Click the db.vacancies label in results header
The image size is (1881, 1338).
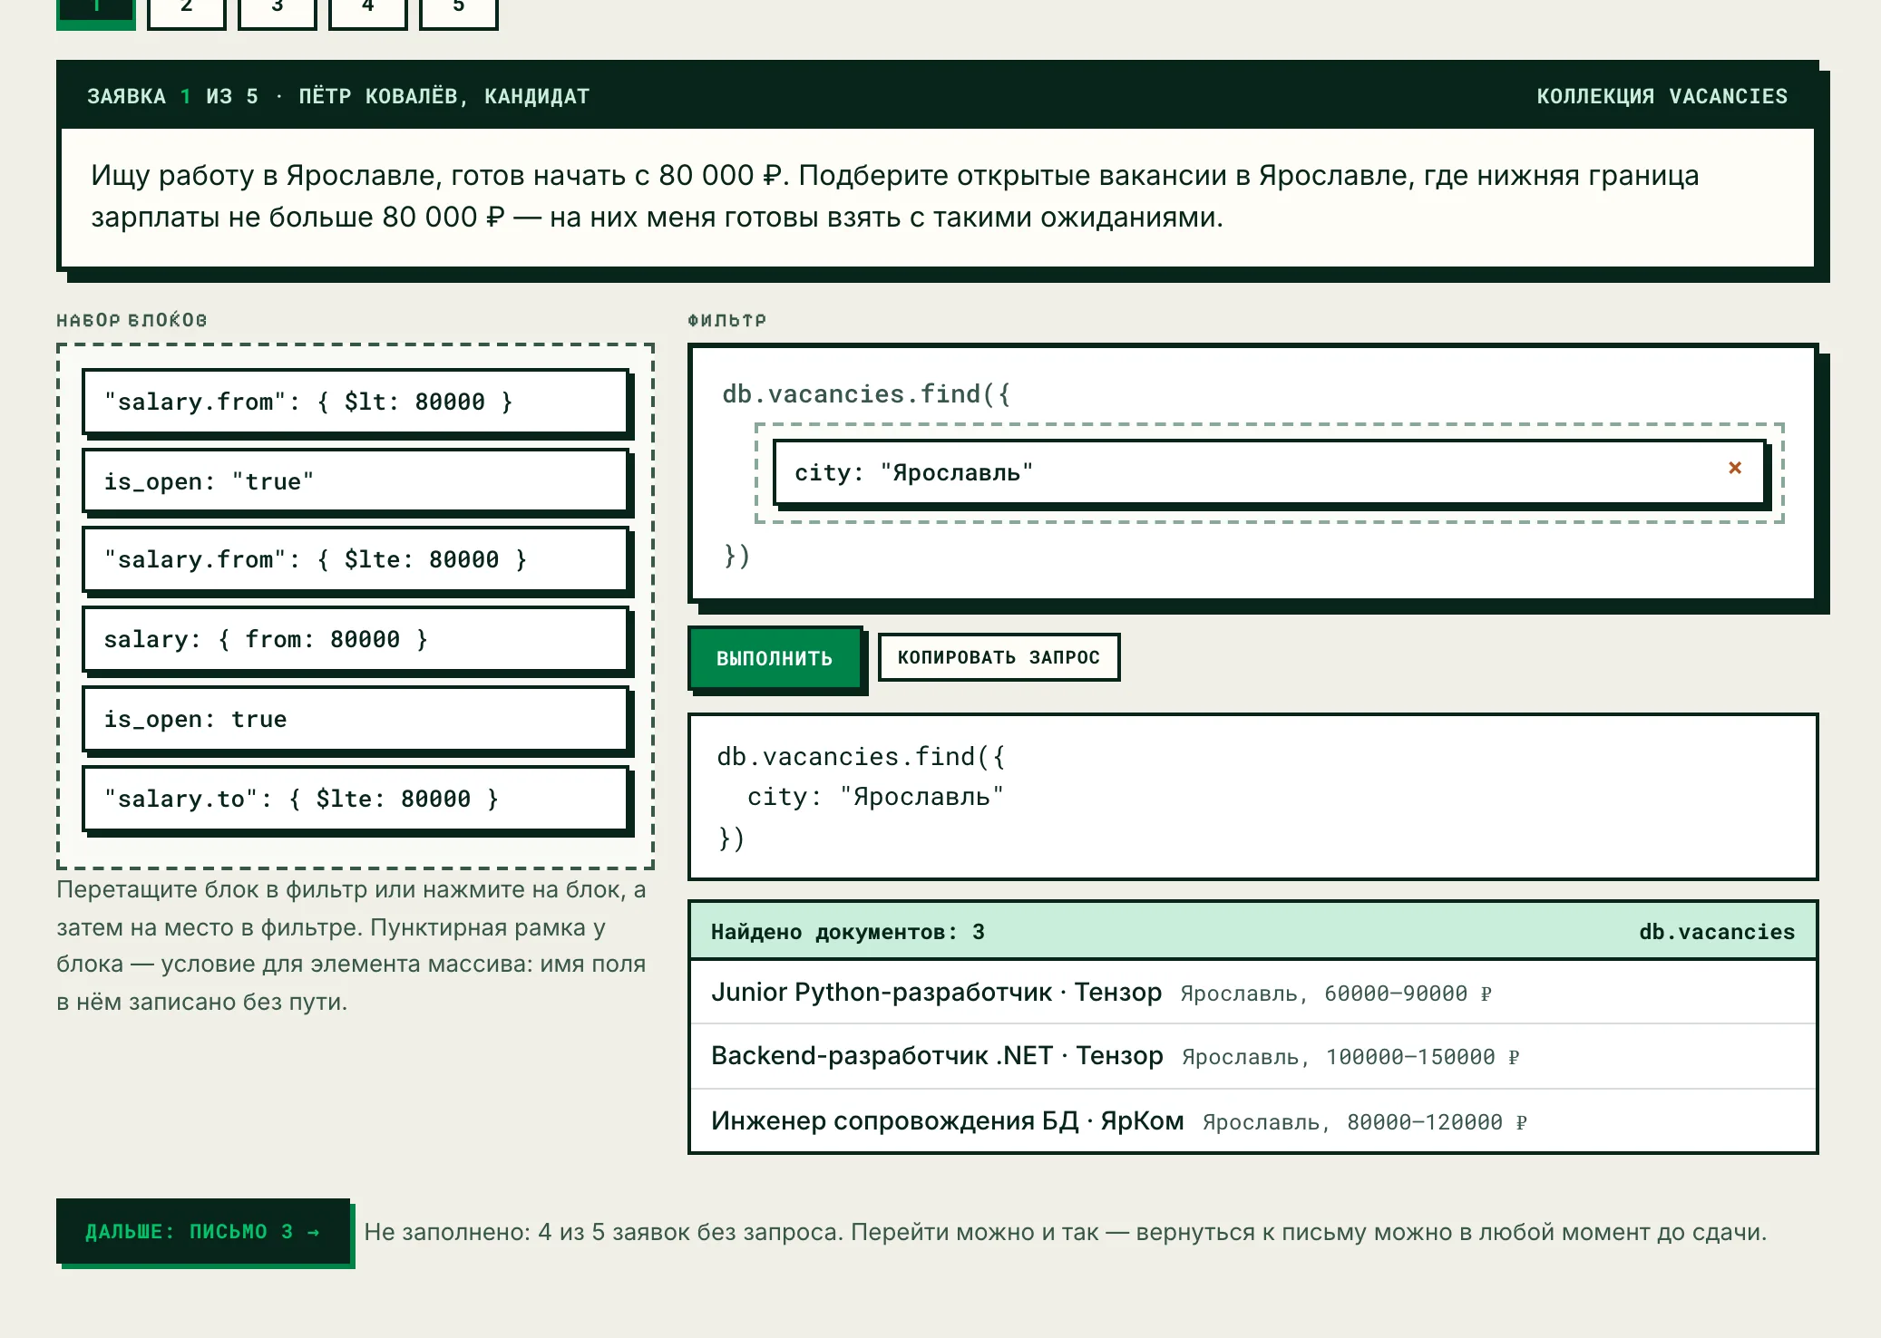point(1717,931)
